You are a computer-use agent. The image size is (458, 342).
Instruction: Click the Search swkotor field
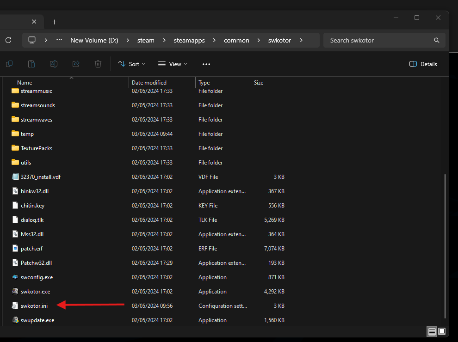pyautogui.click(x=384, y=40)
